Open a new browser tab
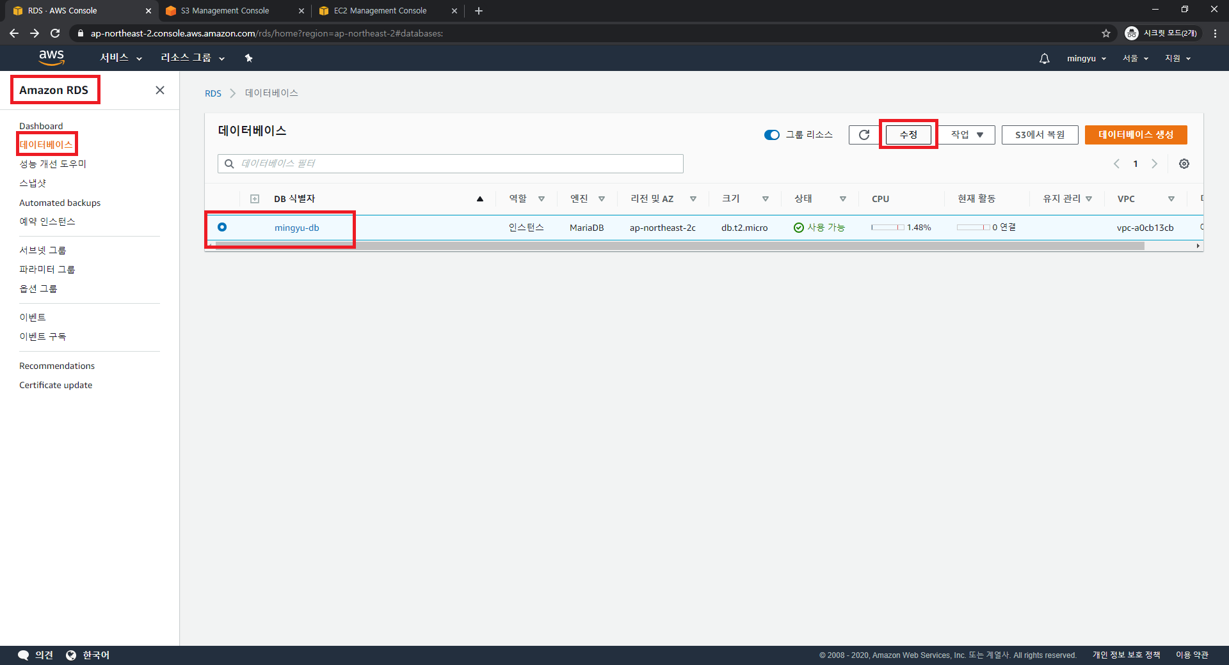 click(x=479, y=11)
